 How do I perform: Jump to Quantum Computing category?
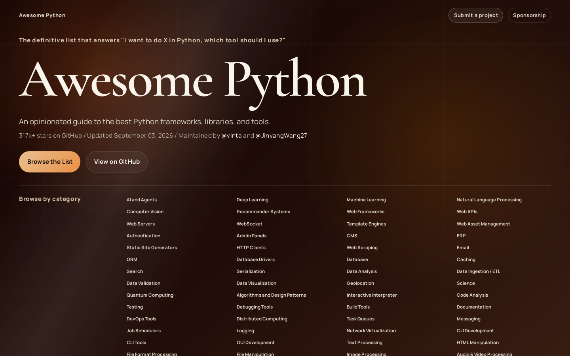[150, 295]
